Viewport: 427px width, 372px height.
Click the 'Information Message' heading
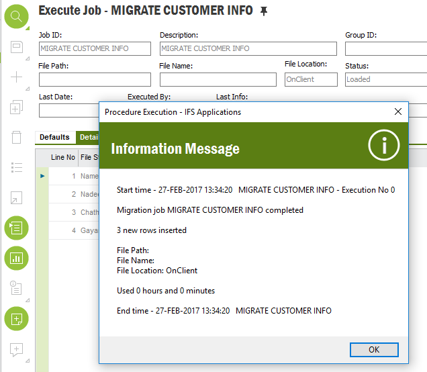click(x=175, y=149)
